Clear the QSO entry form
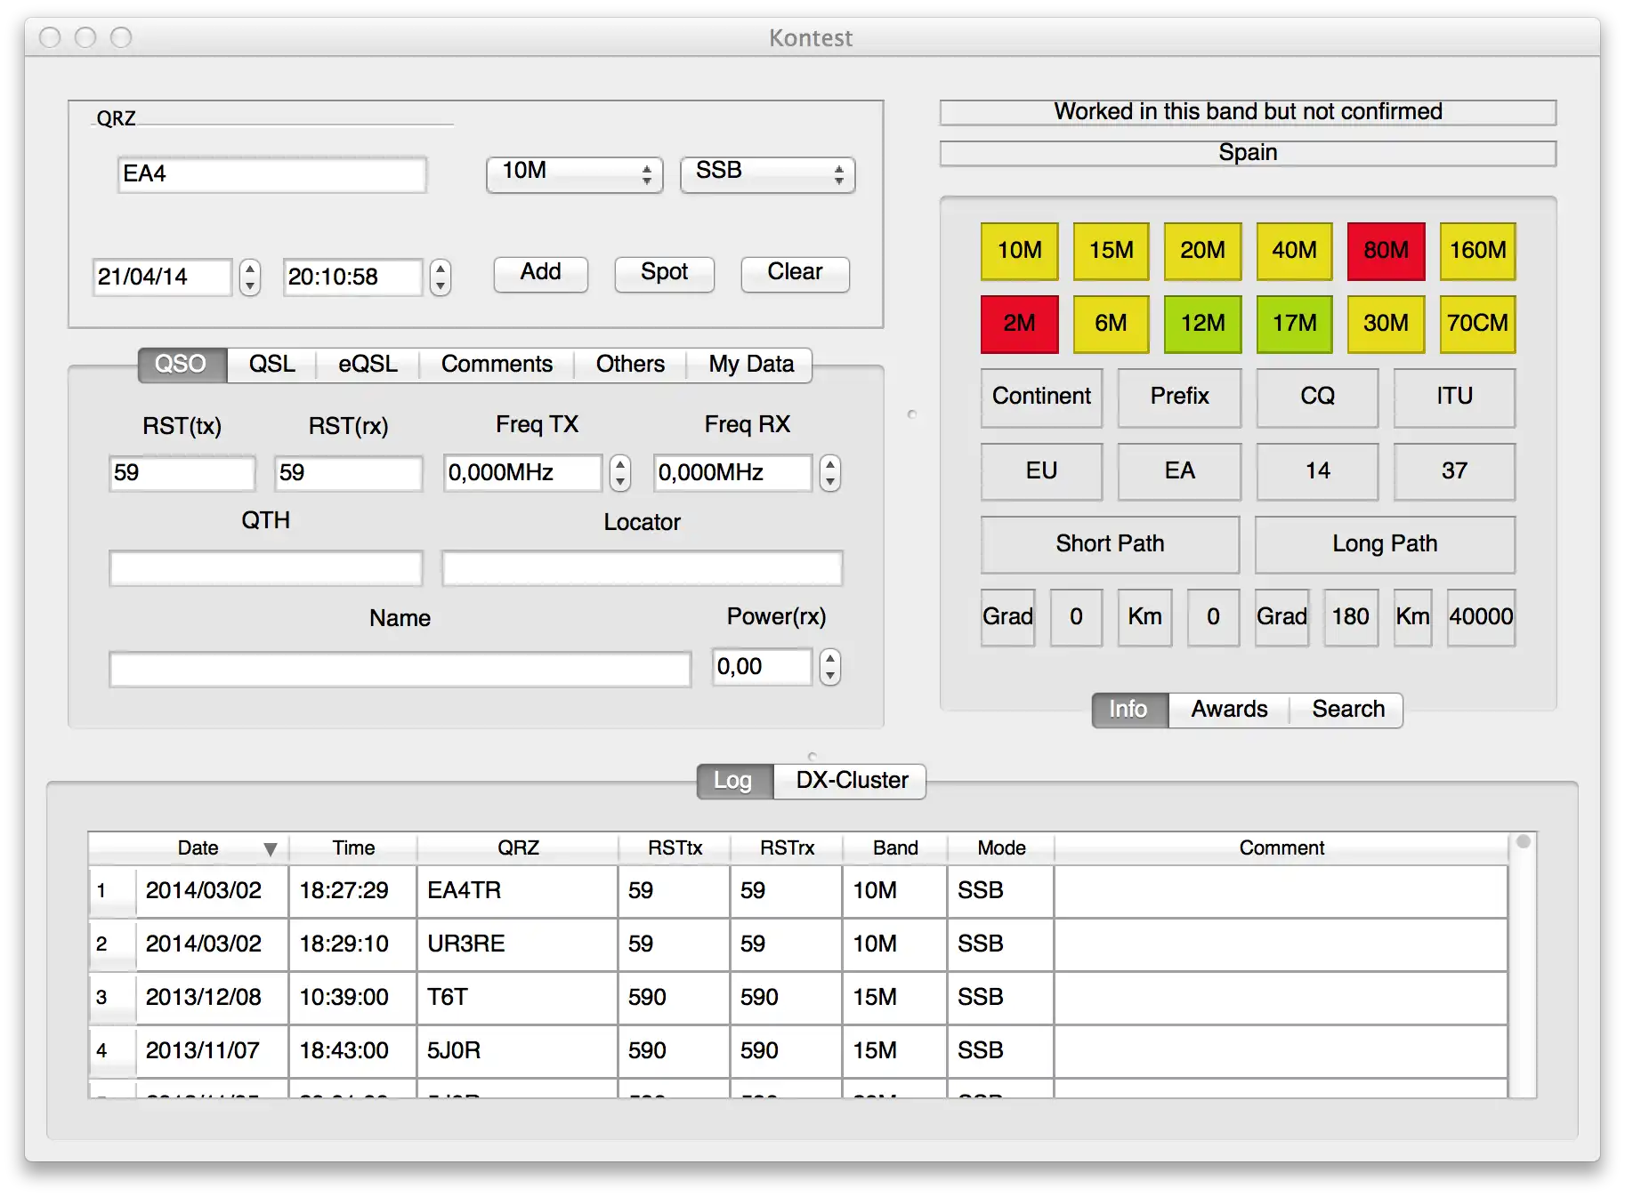Viewport: 1625px width, 1197px height. coord(795,273)
